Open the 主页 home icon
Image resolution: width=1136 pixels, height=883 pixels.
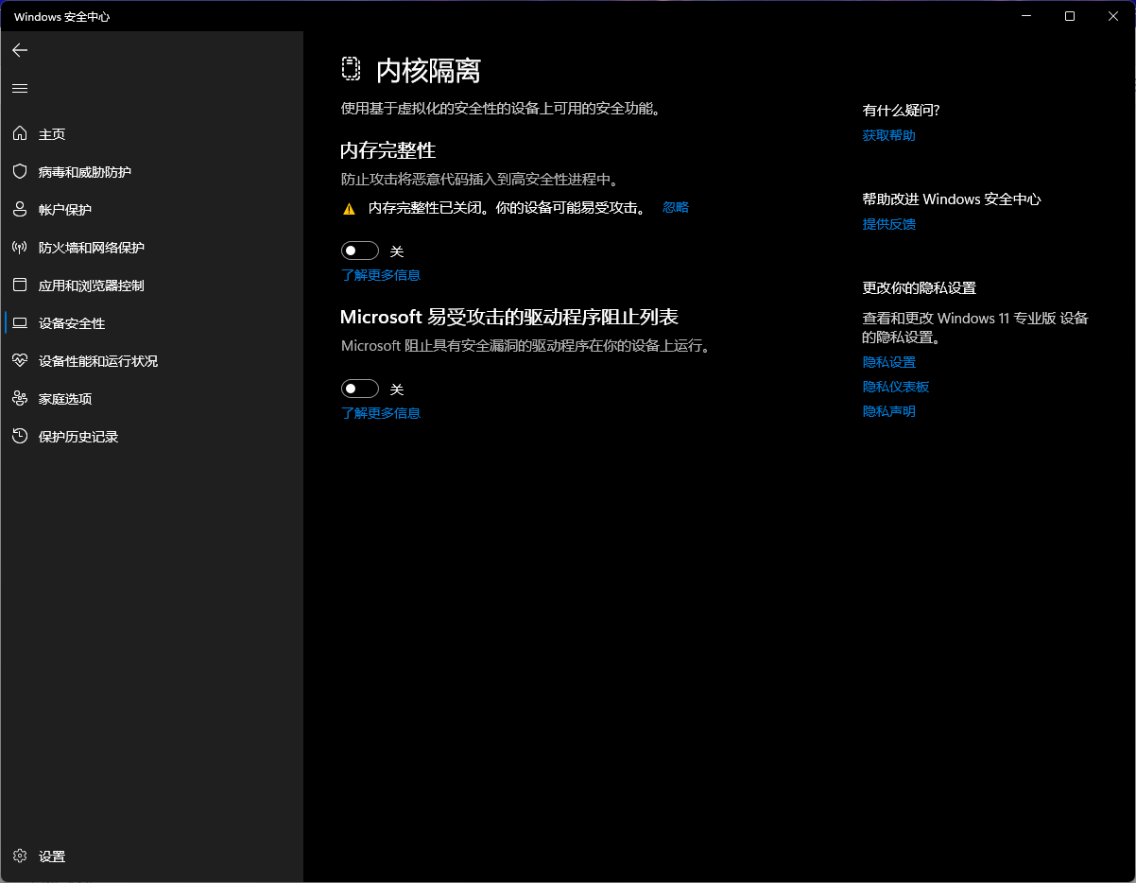(x=20, y=134)
